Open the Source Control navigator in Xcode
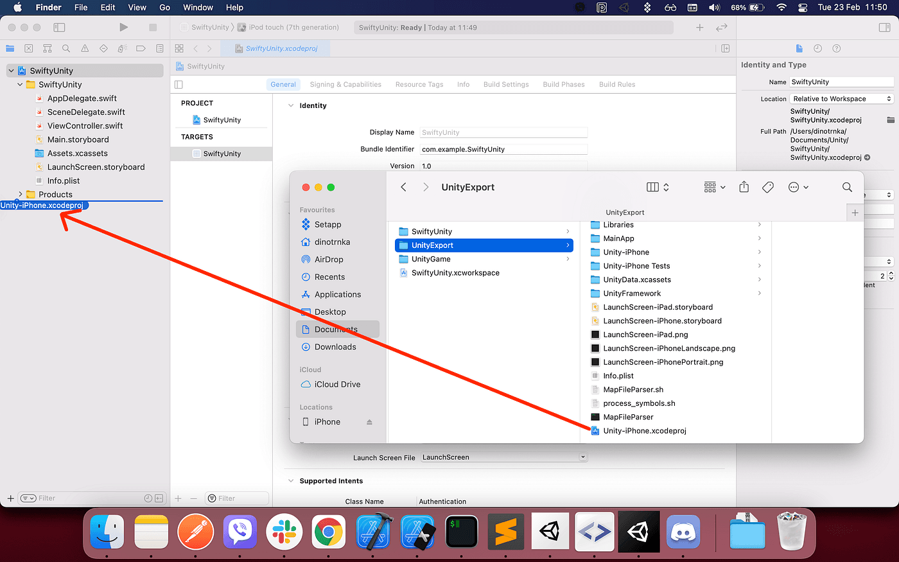 click(29, 48)
